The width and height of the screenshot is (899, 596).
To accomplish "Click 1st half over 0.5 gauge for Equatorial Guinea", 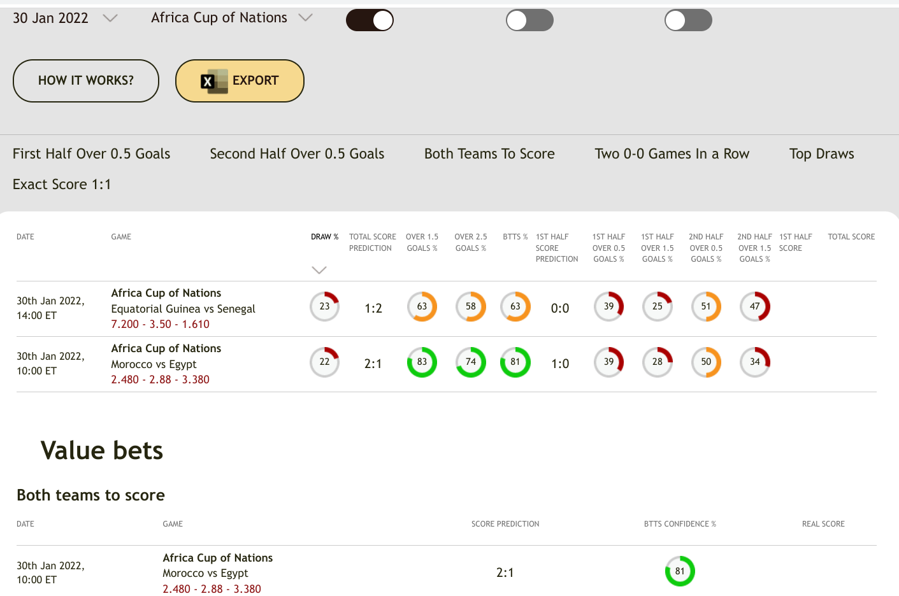I will (x=609, y=306).
